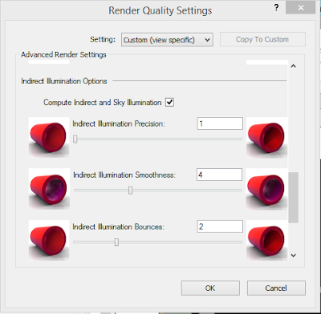The image size is (321, 314).
Task: Click the scroll down arrow in Advanced Render Settings
Action: 294,256
